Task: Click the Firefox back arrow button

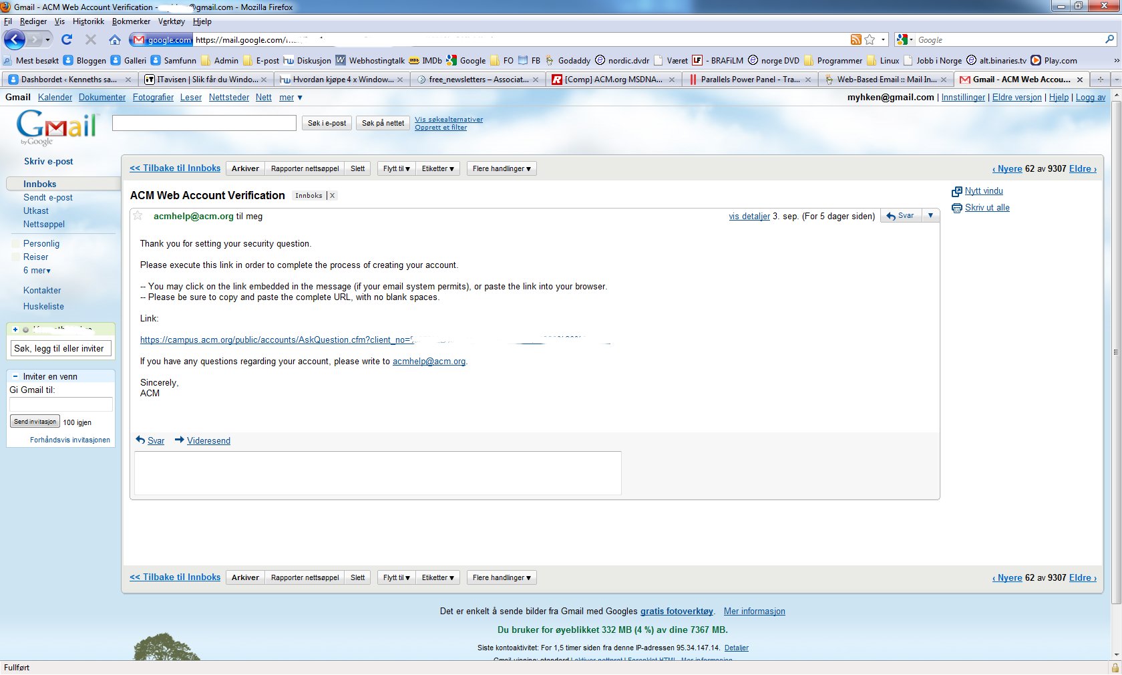Action: pyautogui.click(x=14, y=39)
